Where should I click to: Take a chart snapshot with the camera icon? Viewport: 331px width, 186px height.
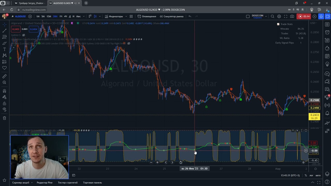[x=292, y=16]
